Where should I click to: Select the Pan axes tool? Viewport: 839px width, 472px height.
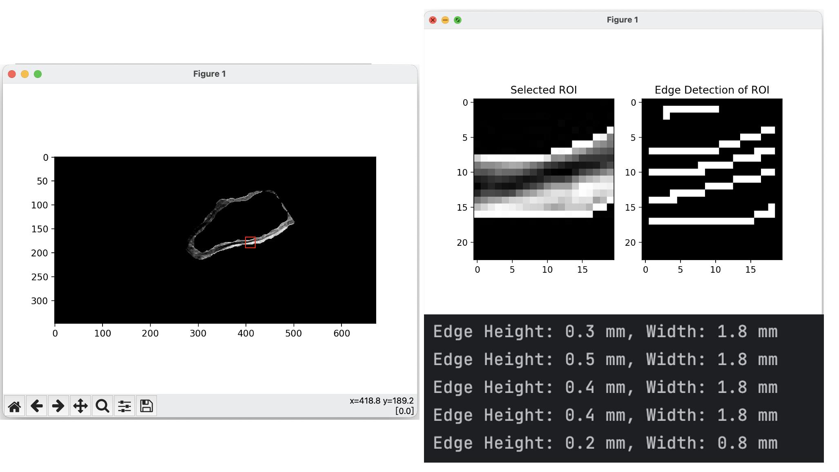[80, 406]
